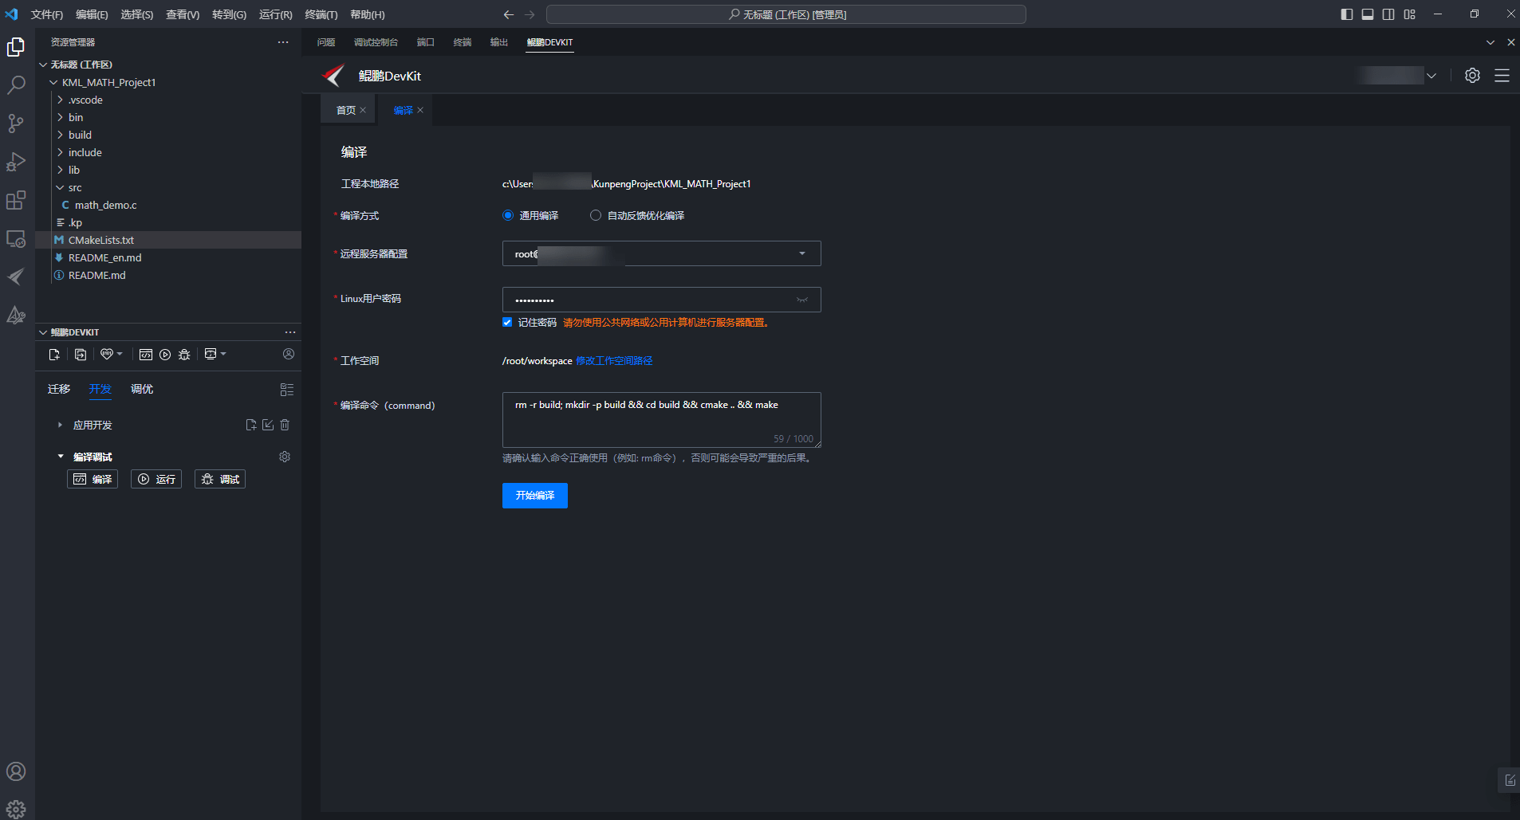Toggle password visibility eye icon
Viewport: 1520px width, 820px height.
click(802, 300)
